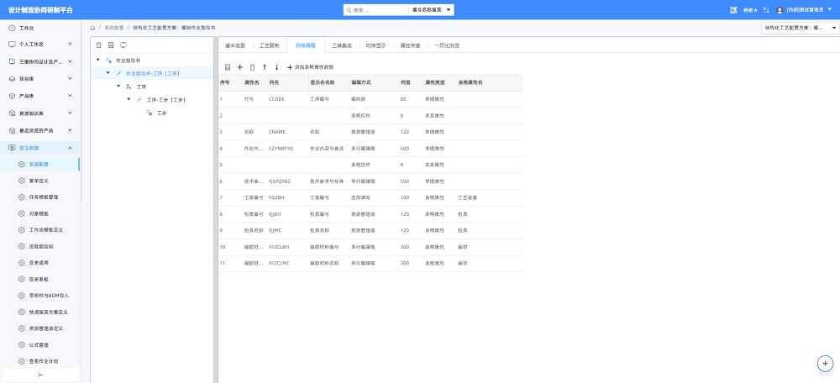Collapse the 工序 tree node arrow
840x383 pixels.
[118, 86]
